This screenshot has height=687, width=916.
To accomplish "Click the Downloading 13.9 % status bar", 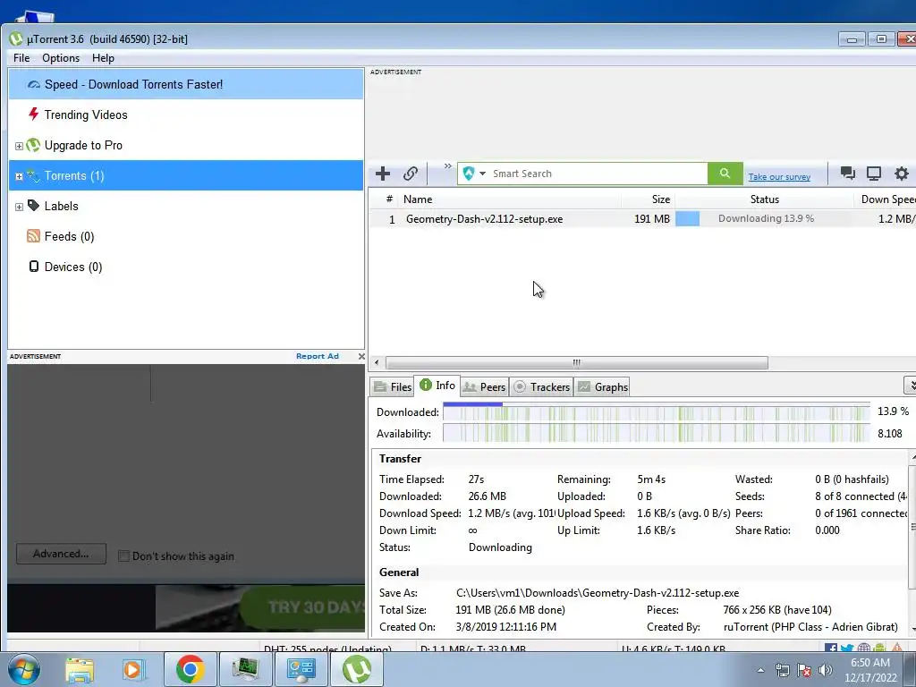I will 764,218.
